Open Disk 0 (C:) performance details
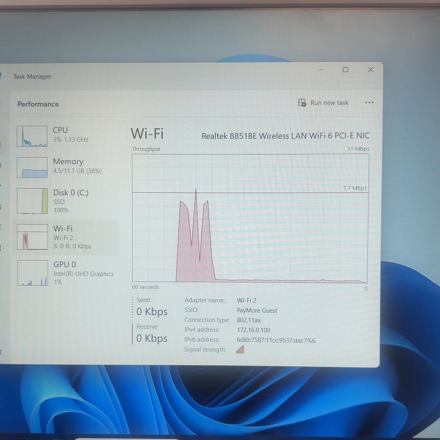This screenshot has width=440, height=440. [65, 201]
